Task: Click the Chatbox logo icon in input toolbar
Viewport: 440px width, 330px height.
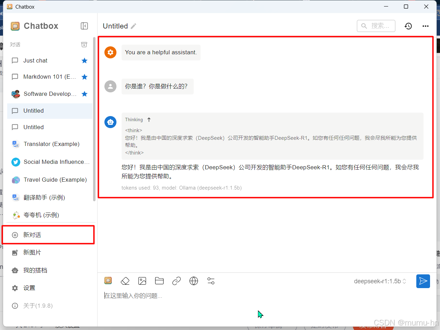Action: [108, 281]
